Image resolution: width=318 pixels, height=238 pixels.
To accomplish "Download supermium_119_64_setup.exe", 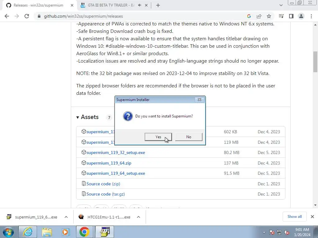I will tap(116, 174).
